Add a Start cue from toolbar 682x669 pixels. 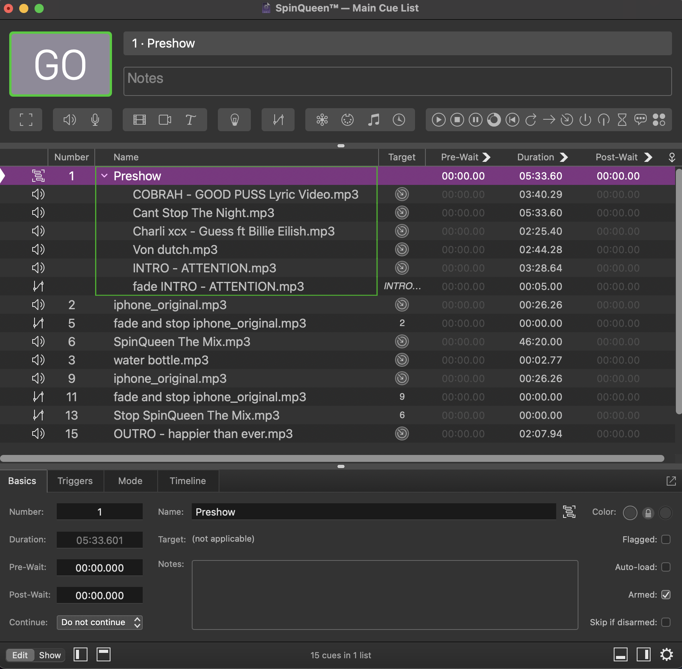pyautogui.click(x=438, y=120)
